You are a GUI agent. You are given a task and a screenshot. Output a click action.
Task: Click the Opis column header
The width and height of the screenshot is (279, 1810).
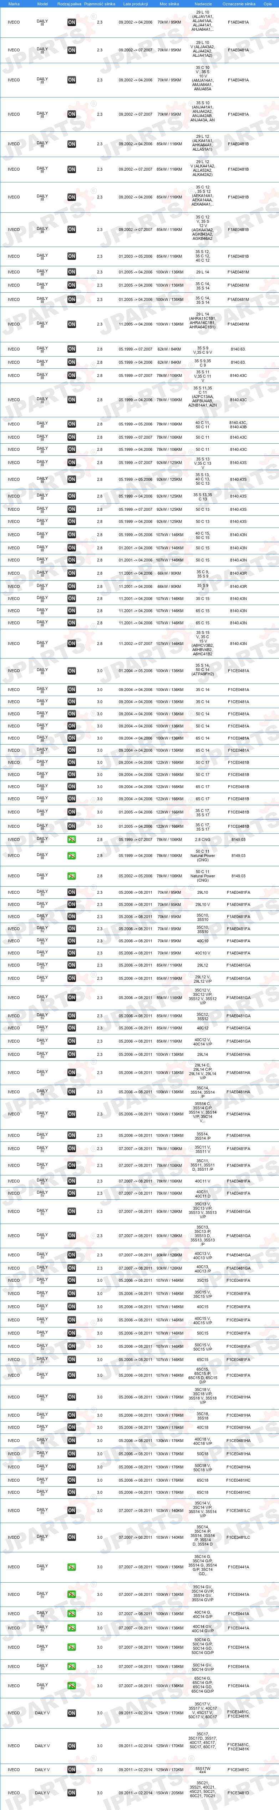pos(268,4)
